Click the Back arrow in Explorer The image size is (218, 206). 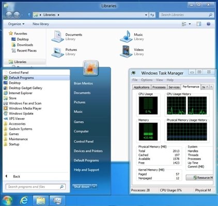click(9, 15)
